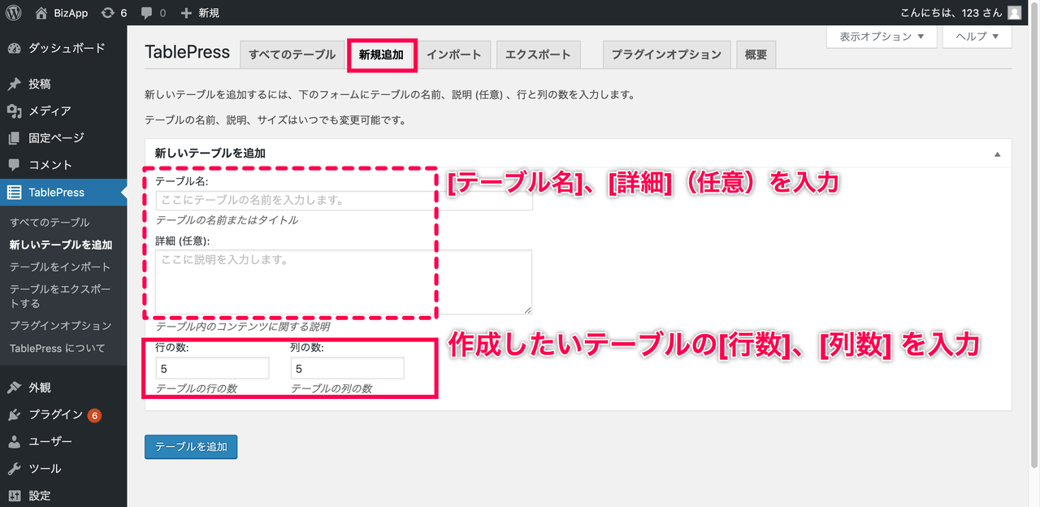Viewport: 1040px width, 507px height.
Task: Click the 列の数 number field
Action: tap(347, 368)
